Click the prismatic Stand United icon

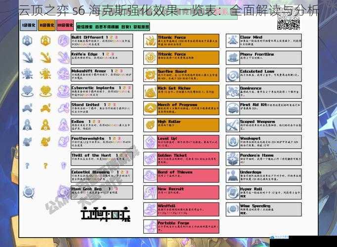pyautogui.click(x=63, y=108)
